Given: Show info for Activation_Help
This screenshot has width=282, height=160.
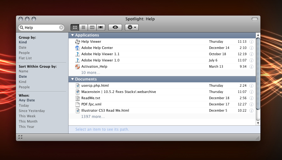Looking at the screenshot, I should coord(251,67).
